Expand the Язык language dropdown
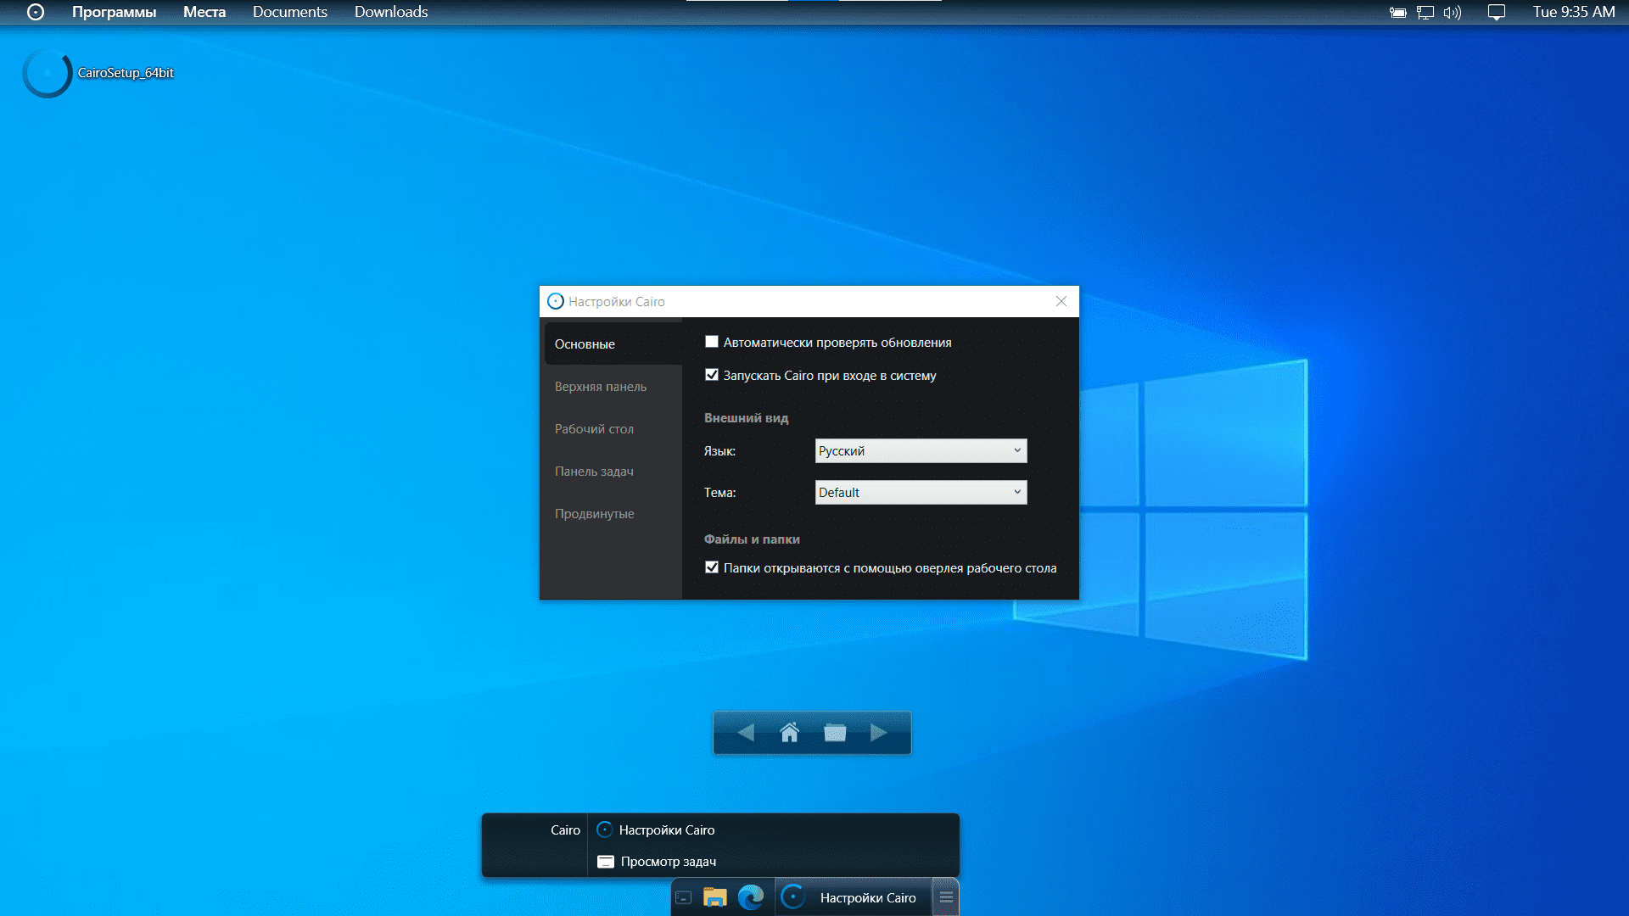Screen dimensions: 1629x916 (921, 451)
